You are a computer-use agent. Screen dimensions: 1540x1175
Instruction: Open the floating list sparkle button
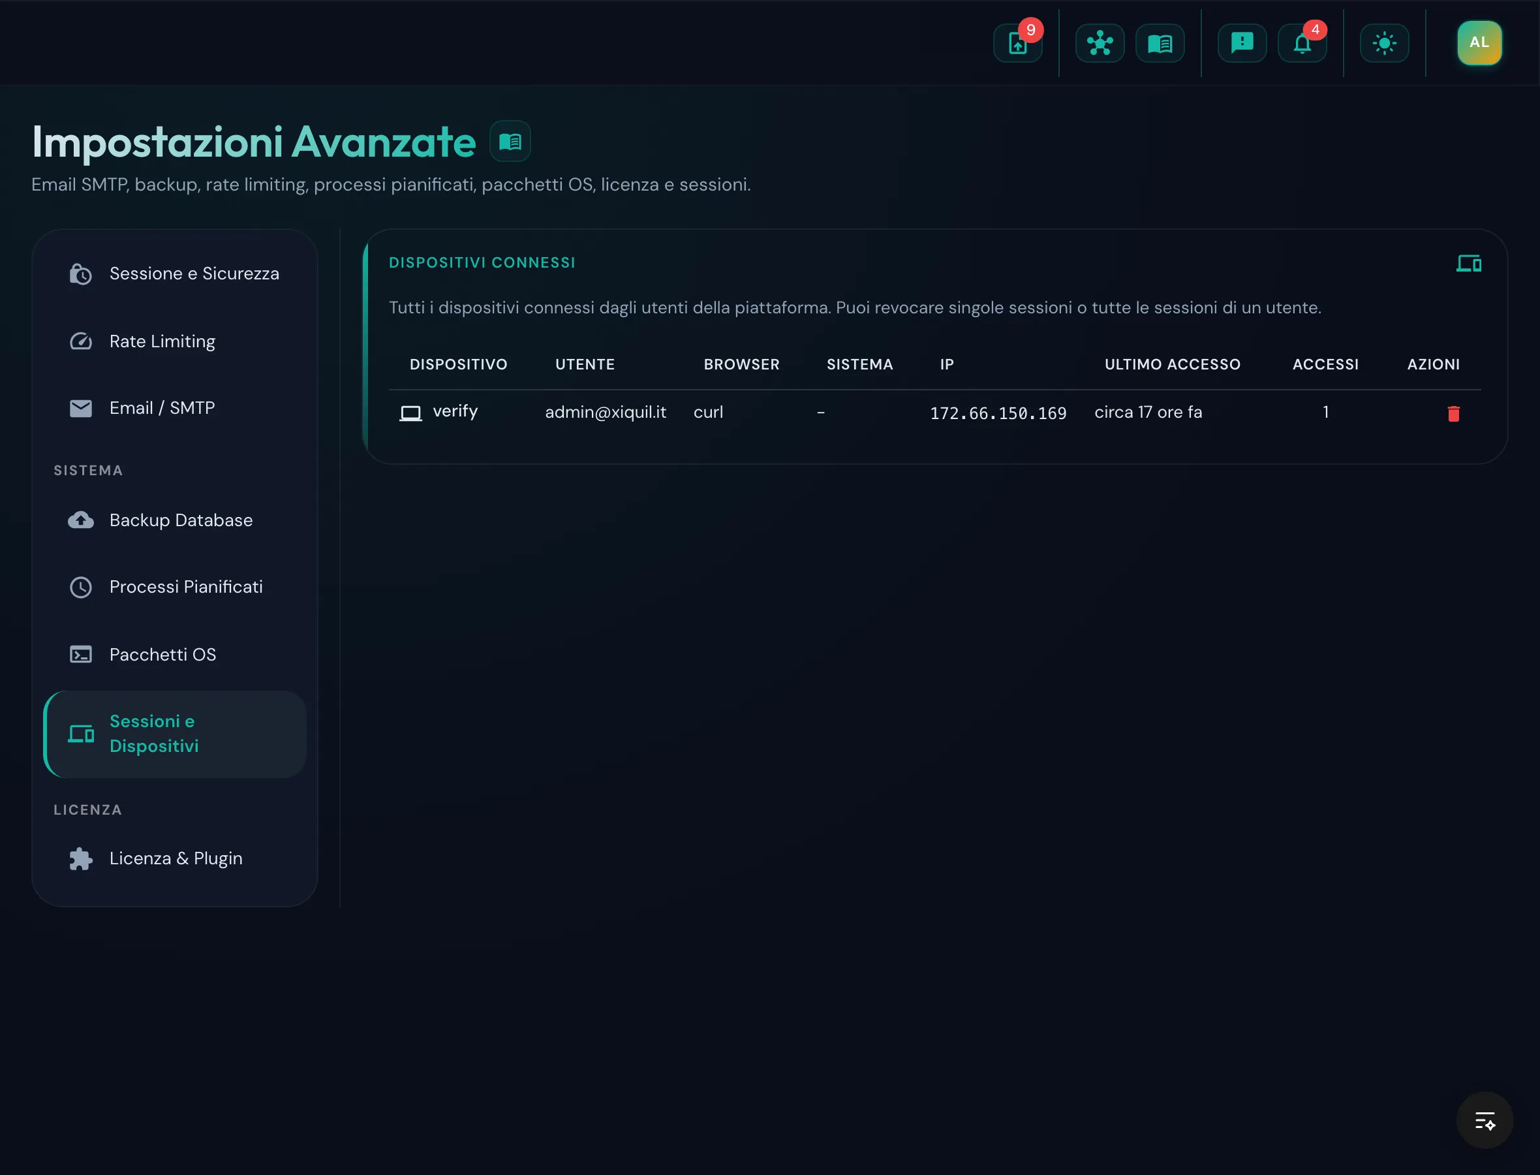[x=1484, y=1120]
